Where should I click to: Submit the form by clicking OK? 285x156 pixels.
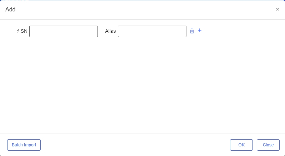[241, 145]
